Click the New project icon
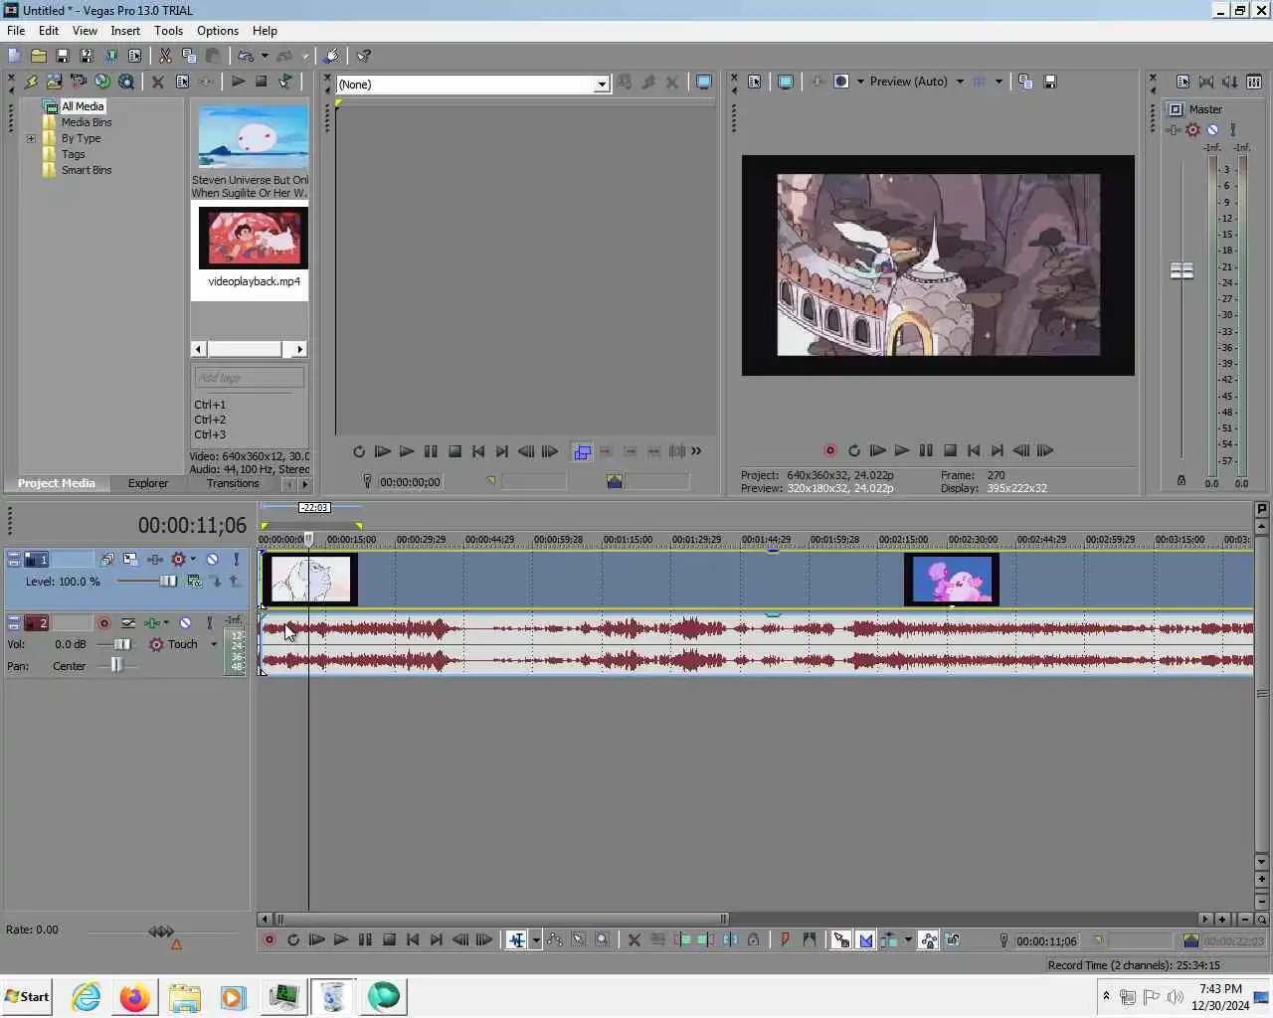 pyautogui.click(x=14, y=57)
